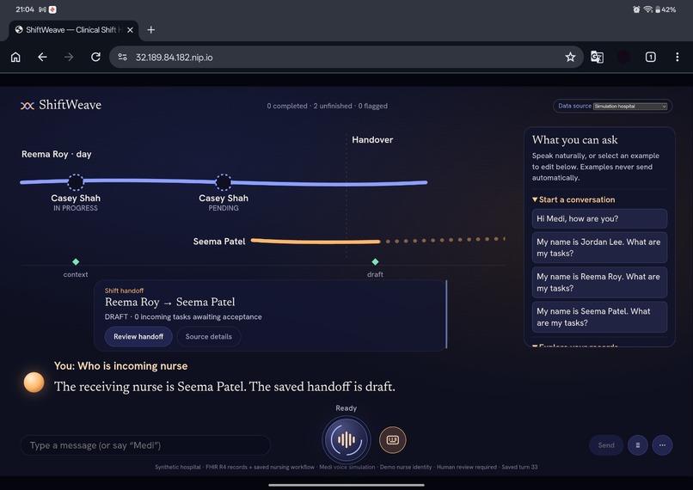Click the 'Reema Roy → Seema Patel' heading

(x=169, y=302)
